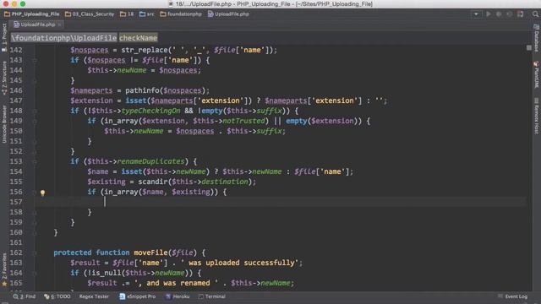Click the Database panel icon
The width and height of the screenshot is (541, 304).
coord(536,27)
